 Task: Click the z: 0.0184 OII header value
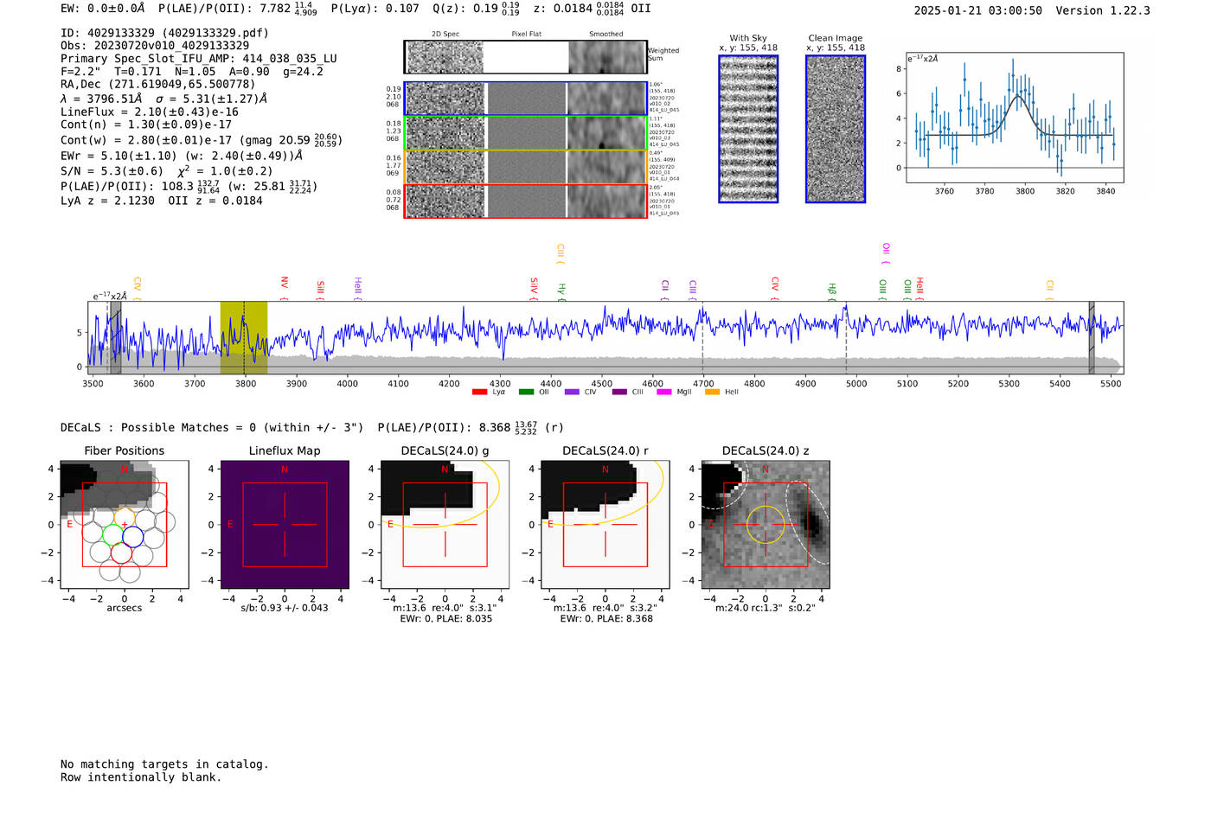point(593,9)
